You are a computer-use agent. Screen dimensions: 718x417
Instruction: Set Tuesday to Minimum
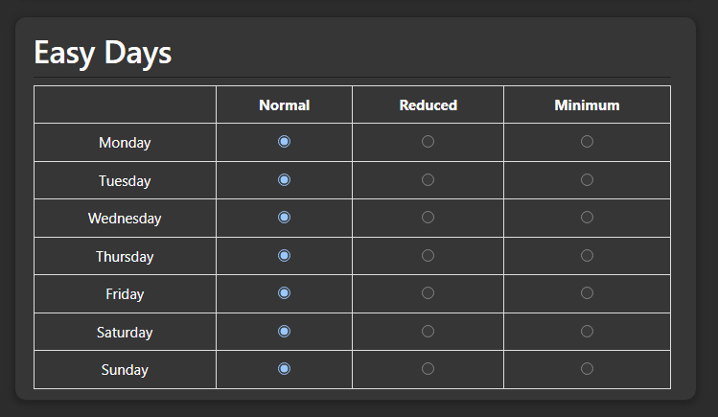[587, 179]
